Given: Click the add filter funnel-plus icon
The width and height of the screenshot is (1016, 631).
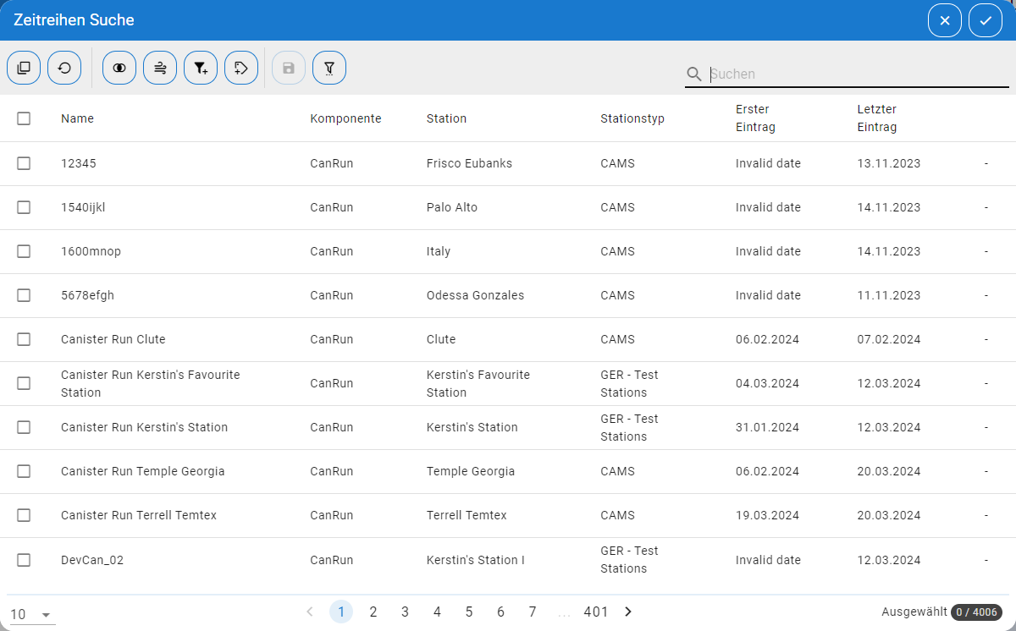Looking at the screenshot, I should point(201,68).
